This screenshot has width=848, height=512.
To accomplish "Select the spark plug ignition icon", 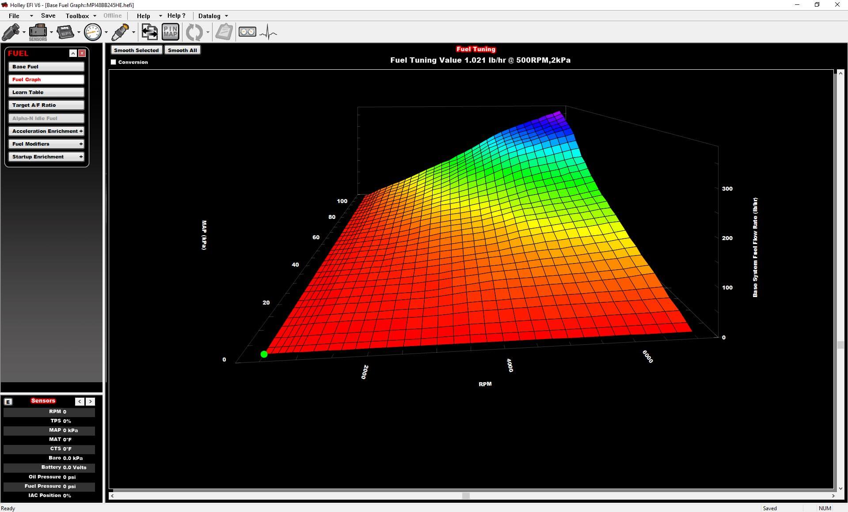I will point(120,32).
